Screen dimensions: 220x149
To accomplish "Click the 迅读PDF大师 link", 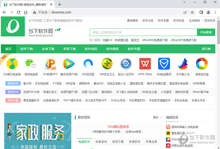I will click(x=32, y=92).
